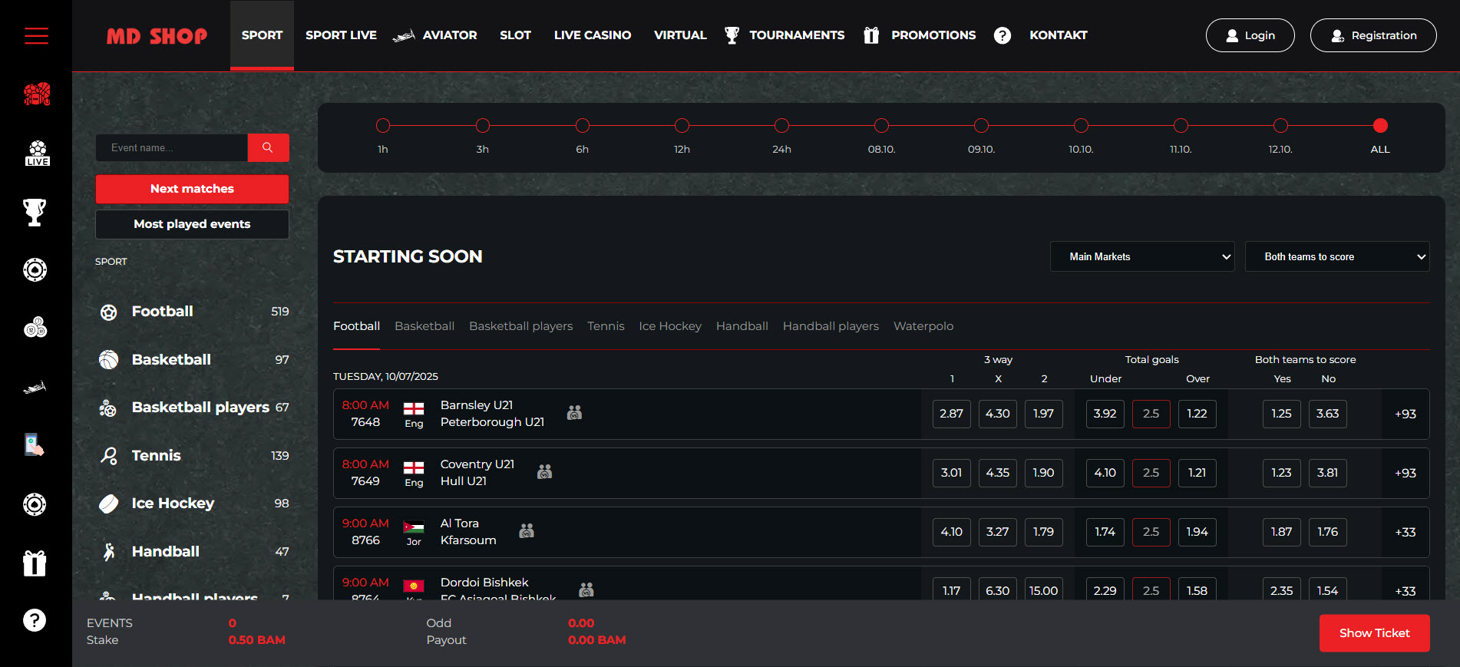
Task: Switch to the Waterpolo tab
Action: [x=923, y=326]
